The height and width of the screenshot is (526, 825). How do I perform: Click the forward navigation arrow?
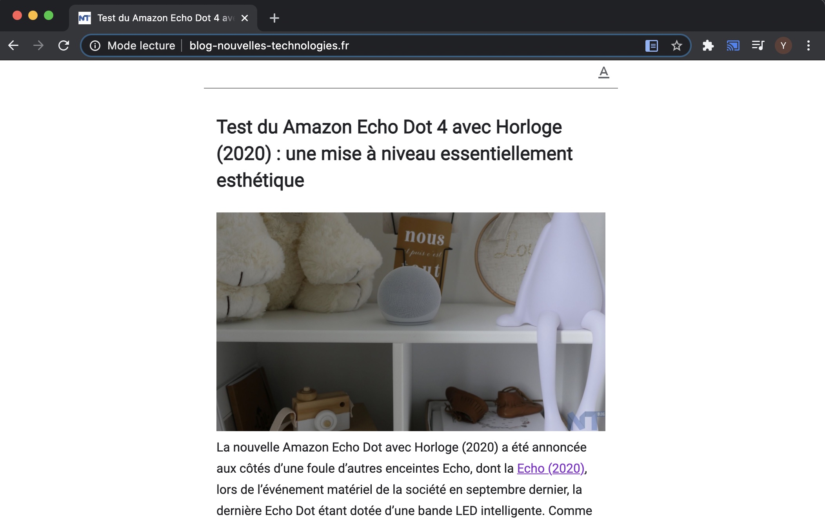38,45
